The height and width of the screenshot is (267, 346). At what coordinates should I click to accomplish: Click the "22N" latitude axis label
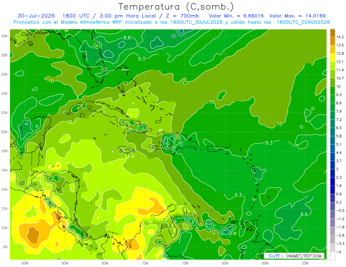(x=5, y=113)
